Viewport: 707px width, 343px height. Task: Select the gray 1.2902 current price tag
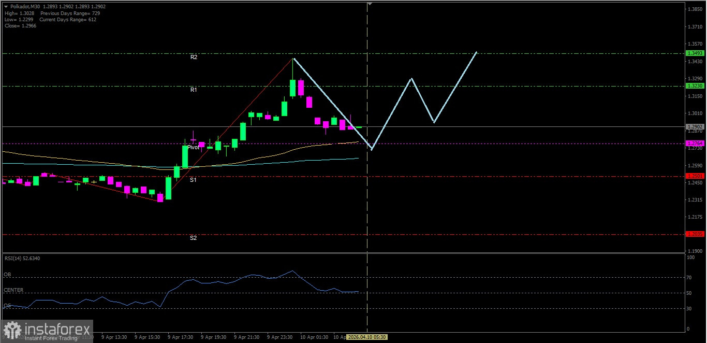point(695,126)
